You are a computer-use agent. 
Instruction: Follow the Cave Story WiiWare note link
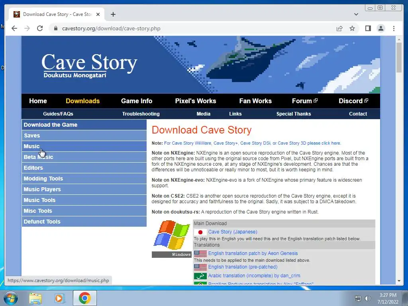[x=252, y=143]
